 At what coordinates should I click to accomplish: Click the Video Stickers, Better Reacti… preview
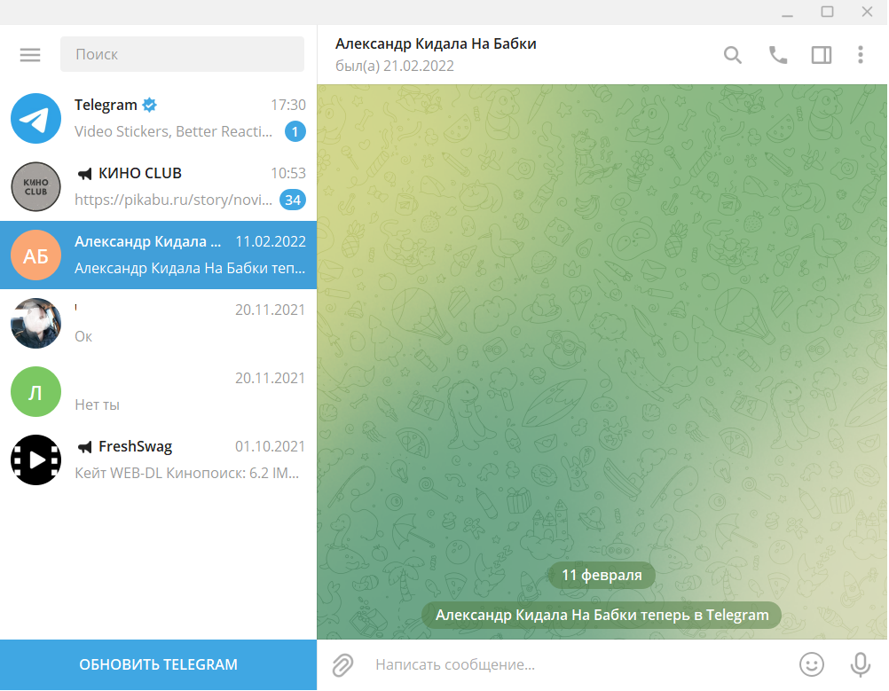coord(174,131)
